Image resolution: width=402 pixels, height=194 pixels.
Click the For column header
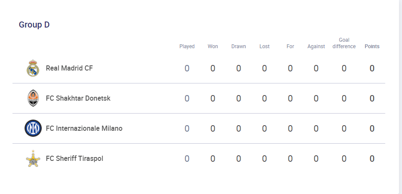[x=290, y=46]
